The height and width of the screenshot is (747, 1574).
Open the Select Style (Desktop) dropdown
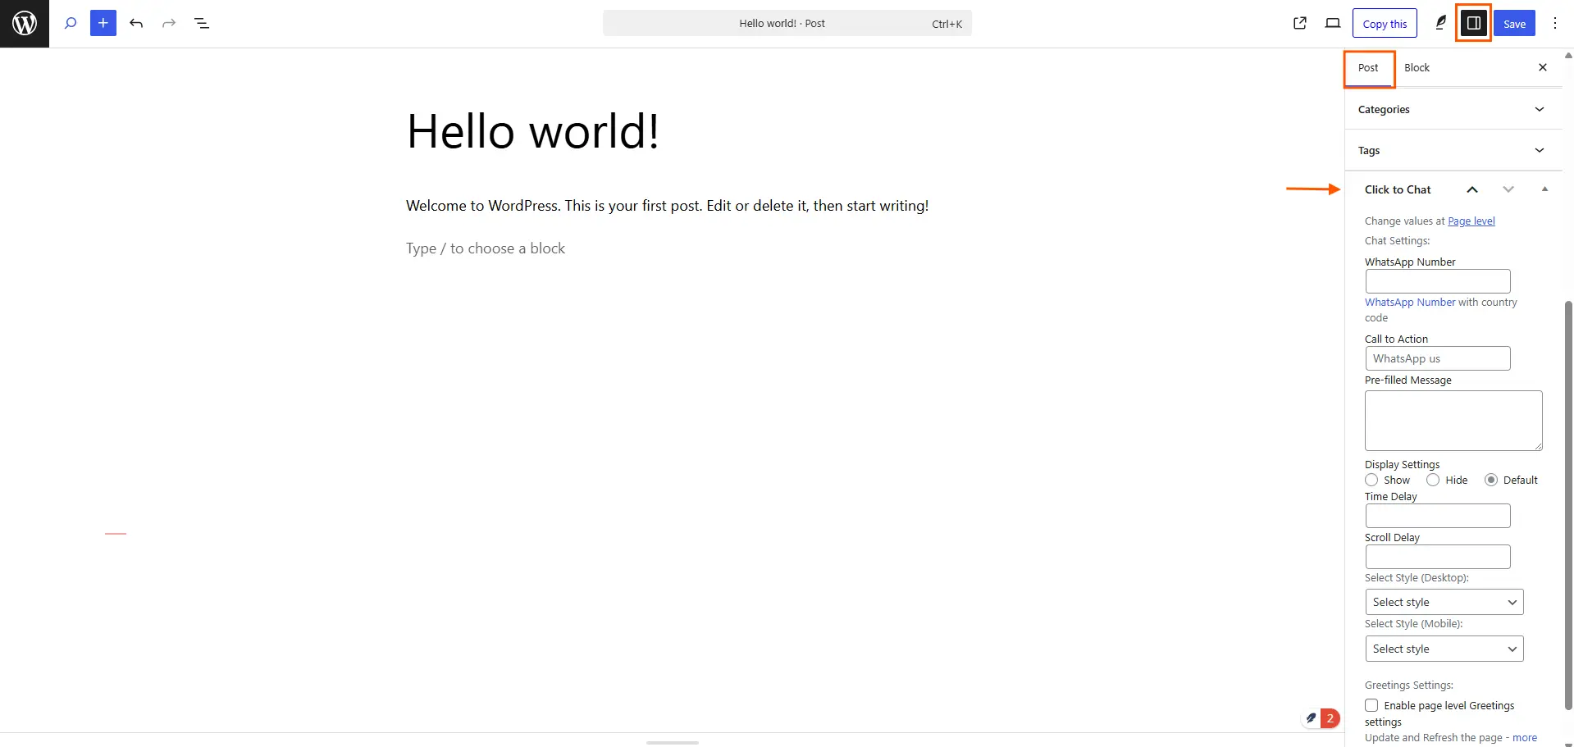[x=1444, y=603]
